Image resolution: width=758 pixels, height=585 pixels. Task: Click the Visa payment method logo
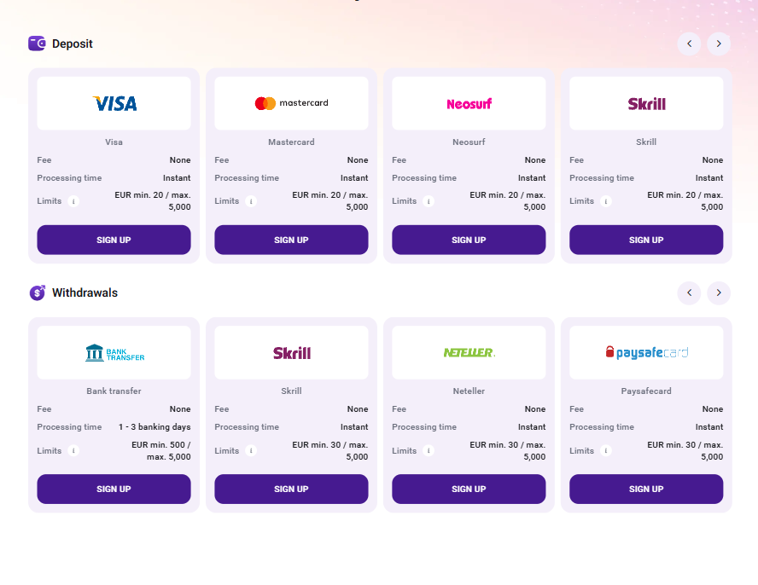click(x=114, y=102)
